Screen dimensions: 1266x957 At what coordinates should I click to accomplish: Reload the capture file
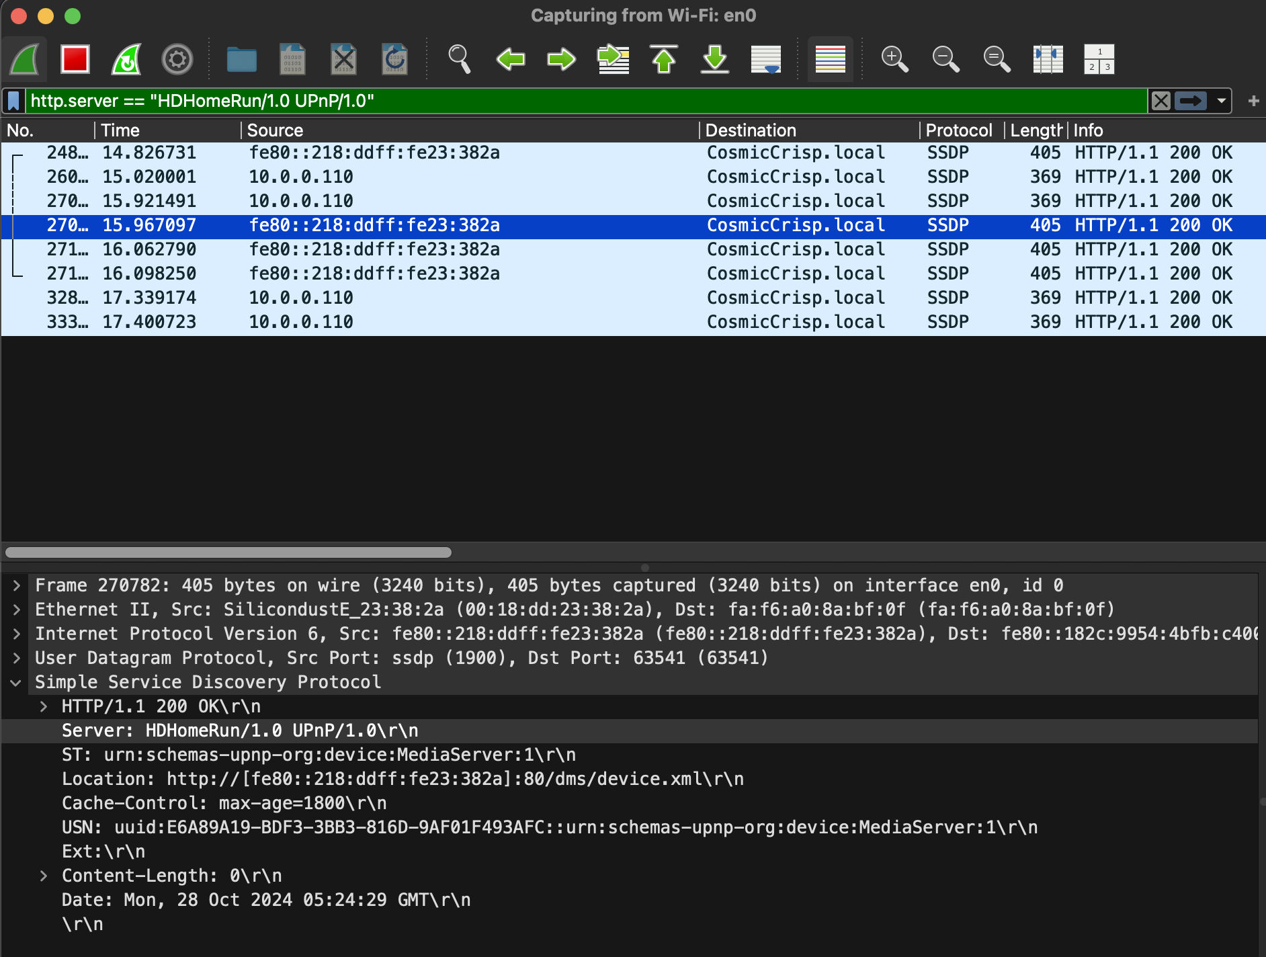pos(394,60)
